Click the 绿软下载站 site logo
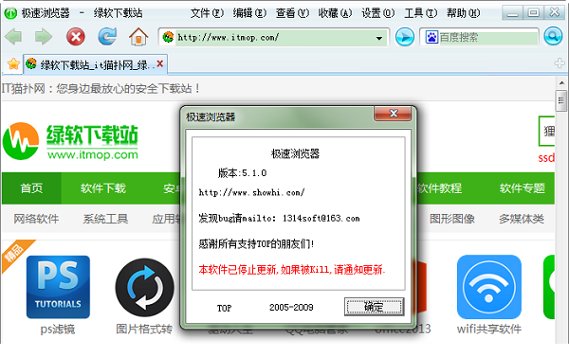 pos(70,141)
